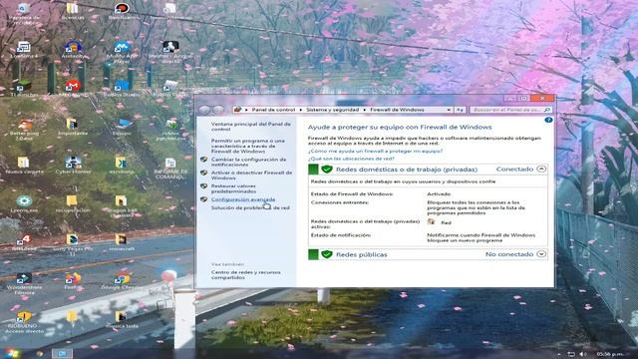Open the Equipo desktop icon
The width and height of the screenshot is (638, 359).
pyautogui.click(x=122, y=127)
